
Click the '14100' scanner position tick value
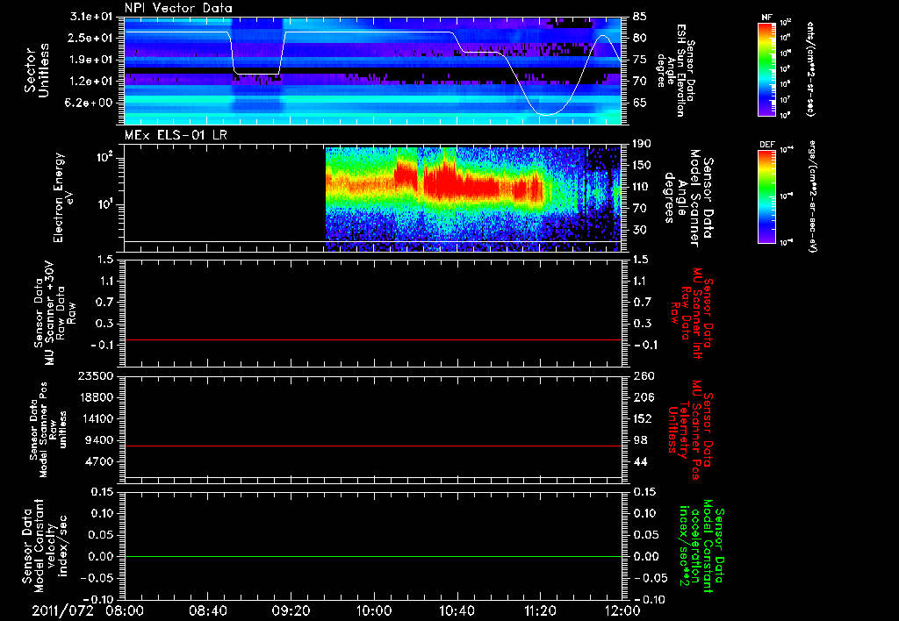[96, 418]
